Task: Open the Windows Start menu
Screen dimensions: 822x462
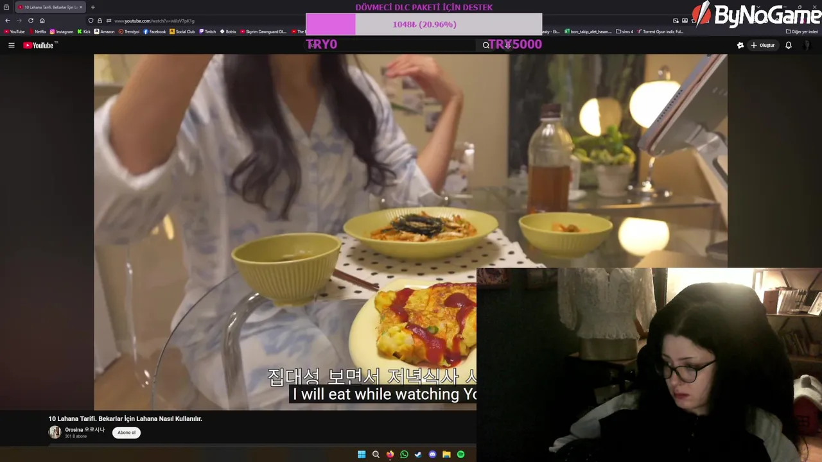Action: (362, 454)
